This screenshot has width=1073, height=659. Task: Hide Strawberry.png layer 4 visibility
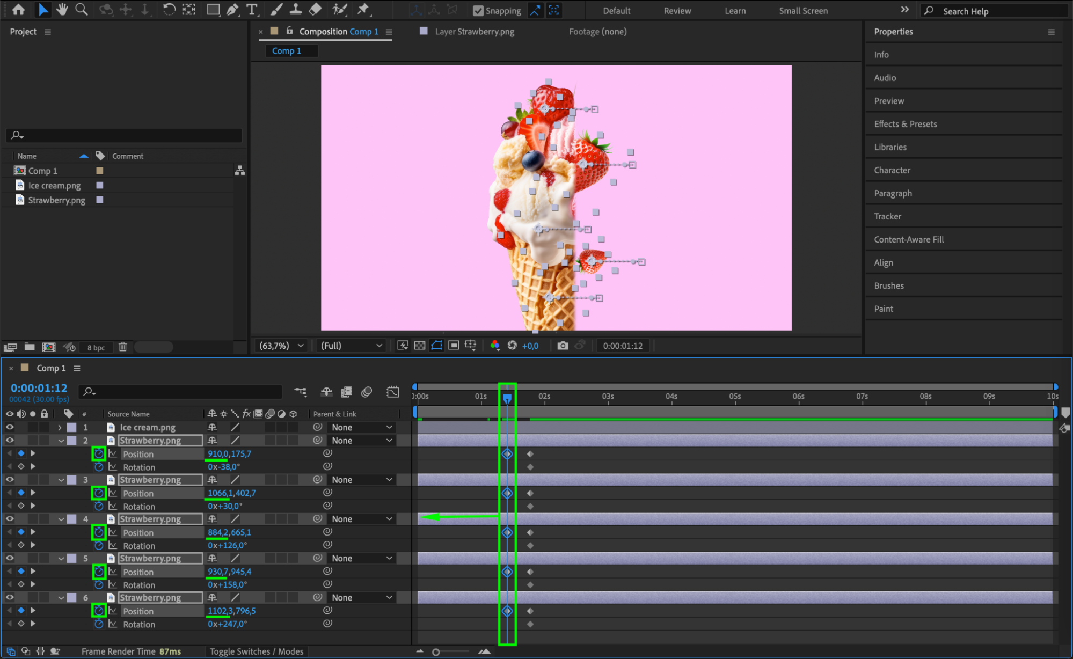point(10,519)
